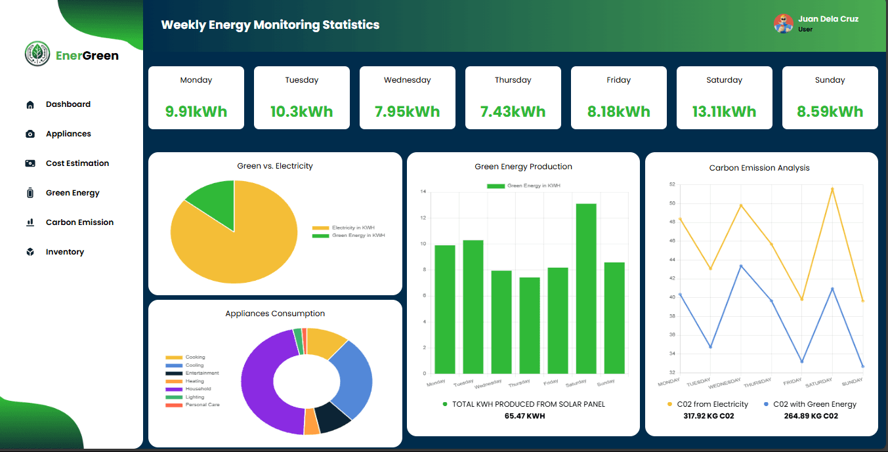Screen dimensions: 888x452
Task: Click the 317.92 KG C02 value
Action: [x=708, y=416]
